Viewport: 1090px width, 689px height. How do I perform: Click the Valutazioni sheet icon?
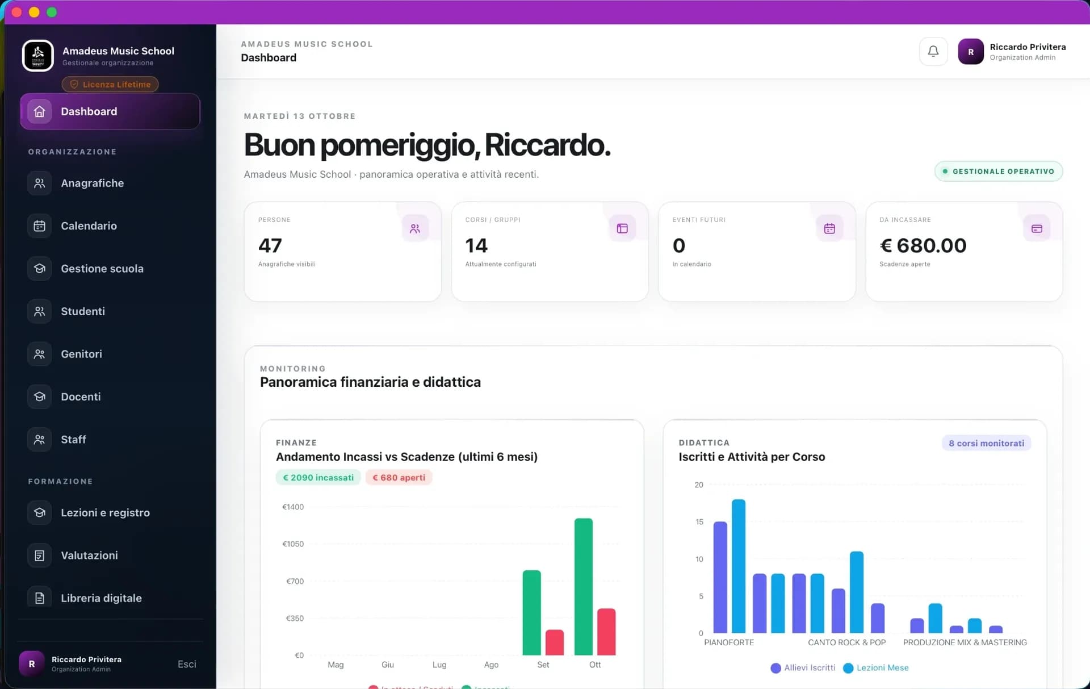pos(39,555)
